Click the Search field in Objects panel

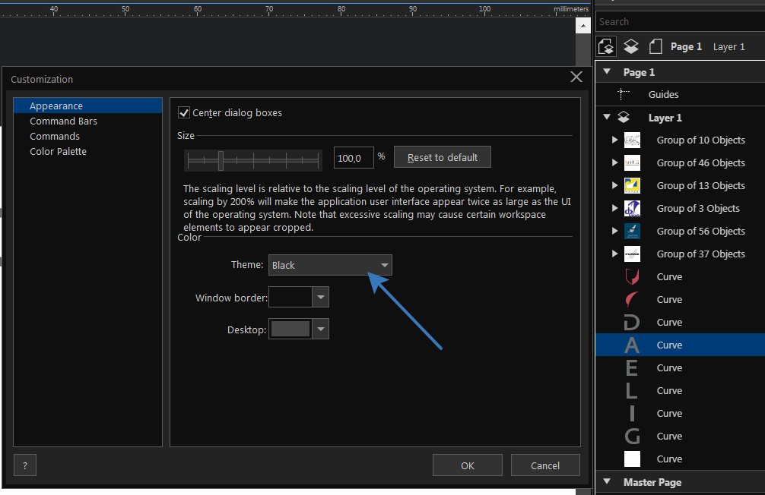click(x=680, y=21)
